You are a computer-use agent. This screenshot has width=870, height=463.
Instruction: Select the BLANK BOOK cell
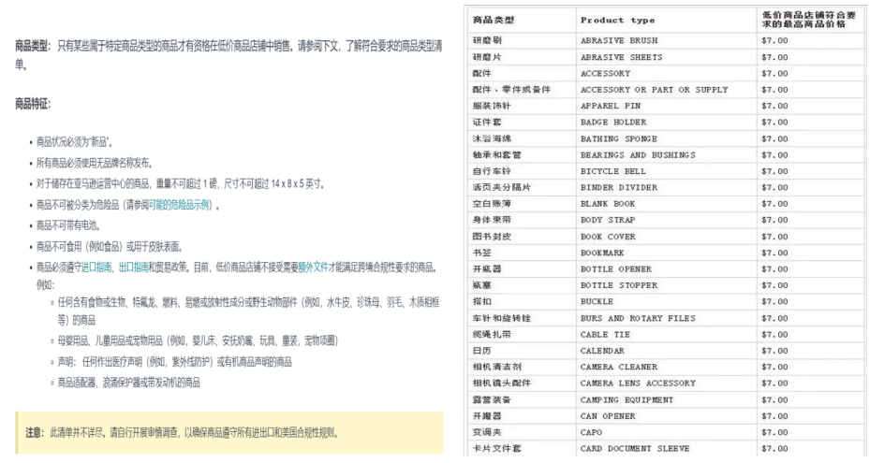(667, 204)
